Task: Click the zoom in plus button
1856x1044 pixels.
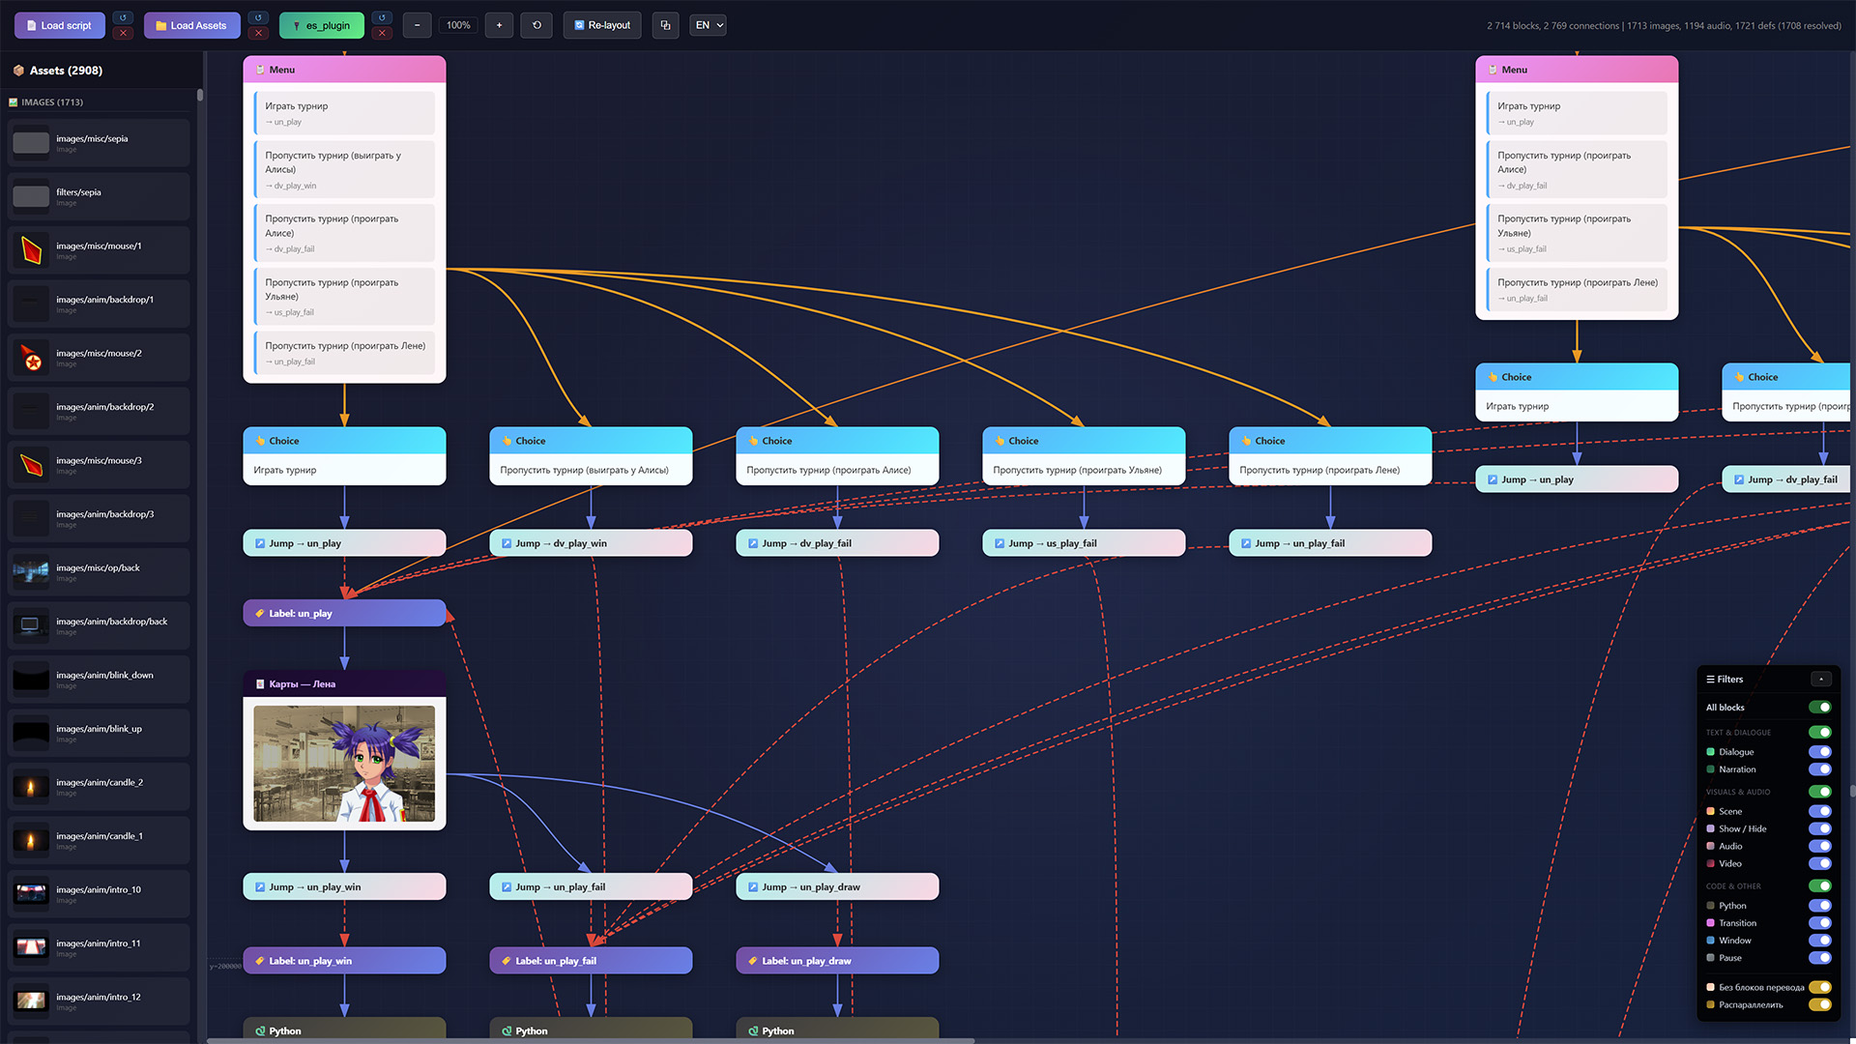Action: [x=499, y=25]
